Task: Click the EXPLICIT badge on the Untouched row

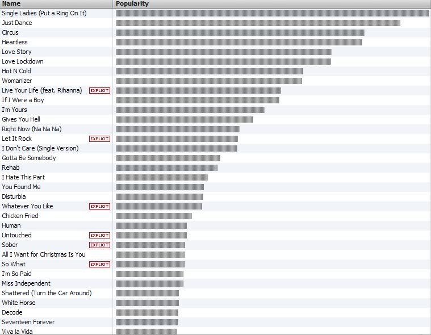Action: [x=99, y=236]
